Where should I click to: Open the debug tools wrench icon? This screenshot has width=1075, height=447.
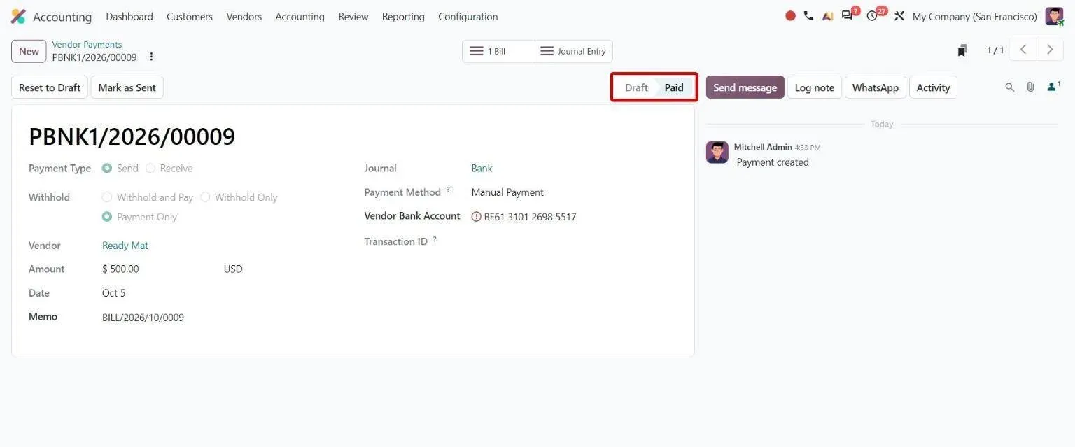tap(899, 16)
